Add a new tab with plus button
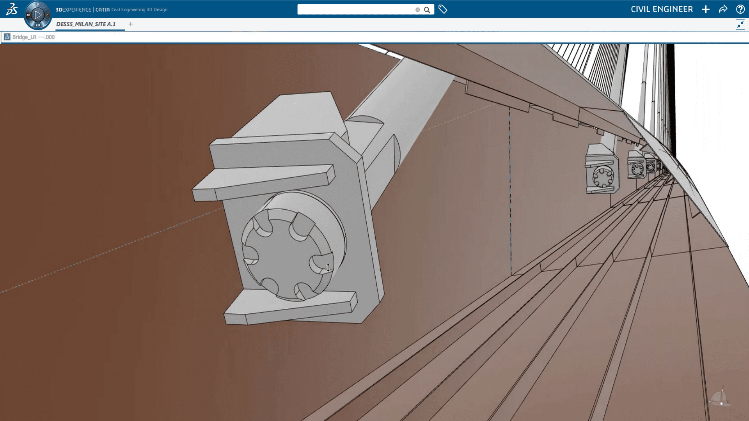 pos(131,24)
